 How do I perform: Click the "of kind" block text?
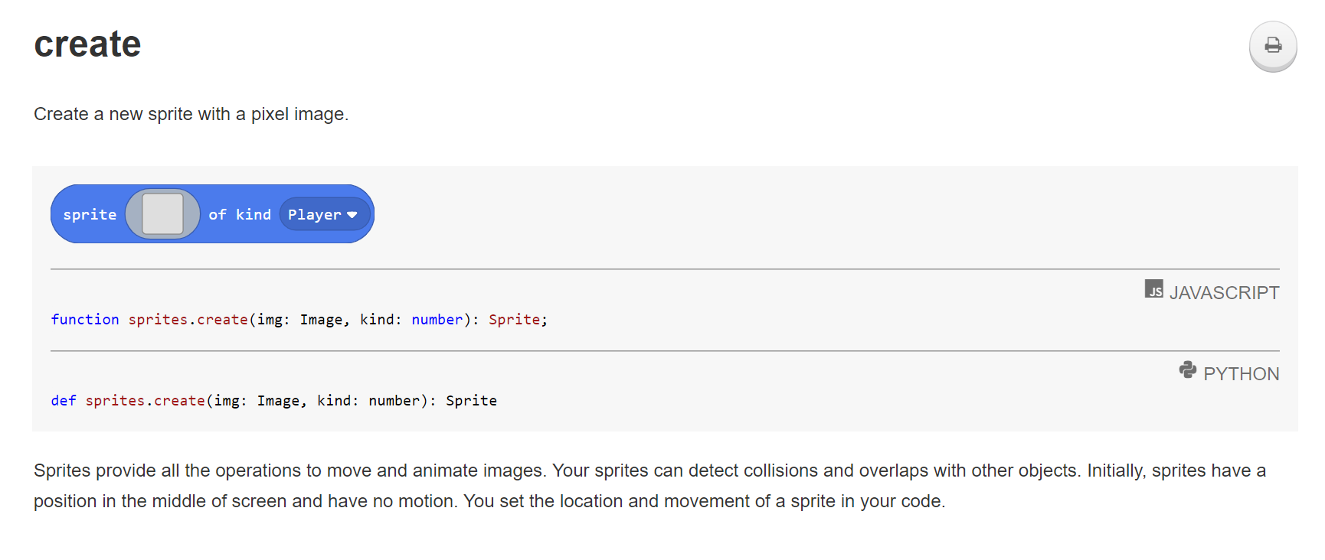[x=240, y=215]
